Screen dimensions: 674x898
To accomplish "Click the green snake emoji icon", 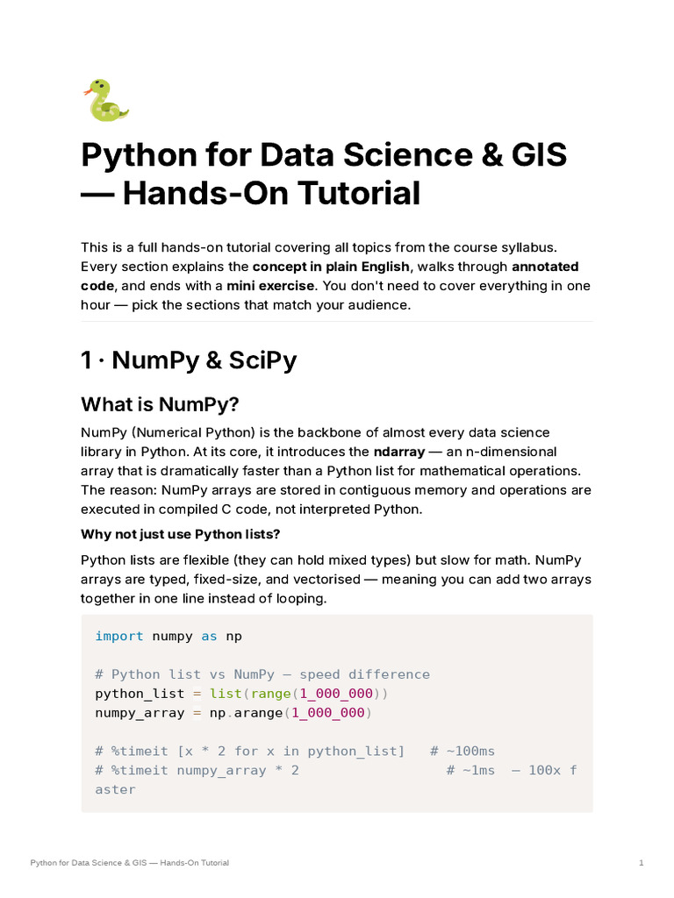I will (106, 100).
